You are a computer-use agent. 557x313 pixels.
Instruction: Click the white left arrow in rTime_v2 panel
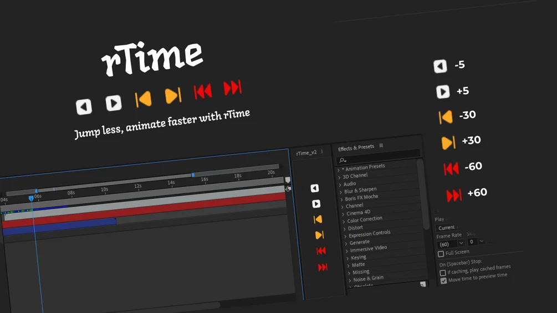click(315, 188)
